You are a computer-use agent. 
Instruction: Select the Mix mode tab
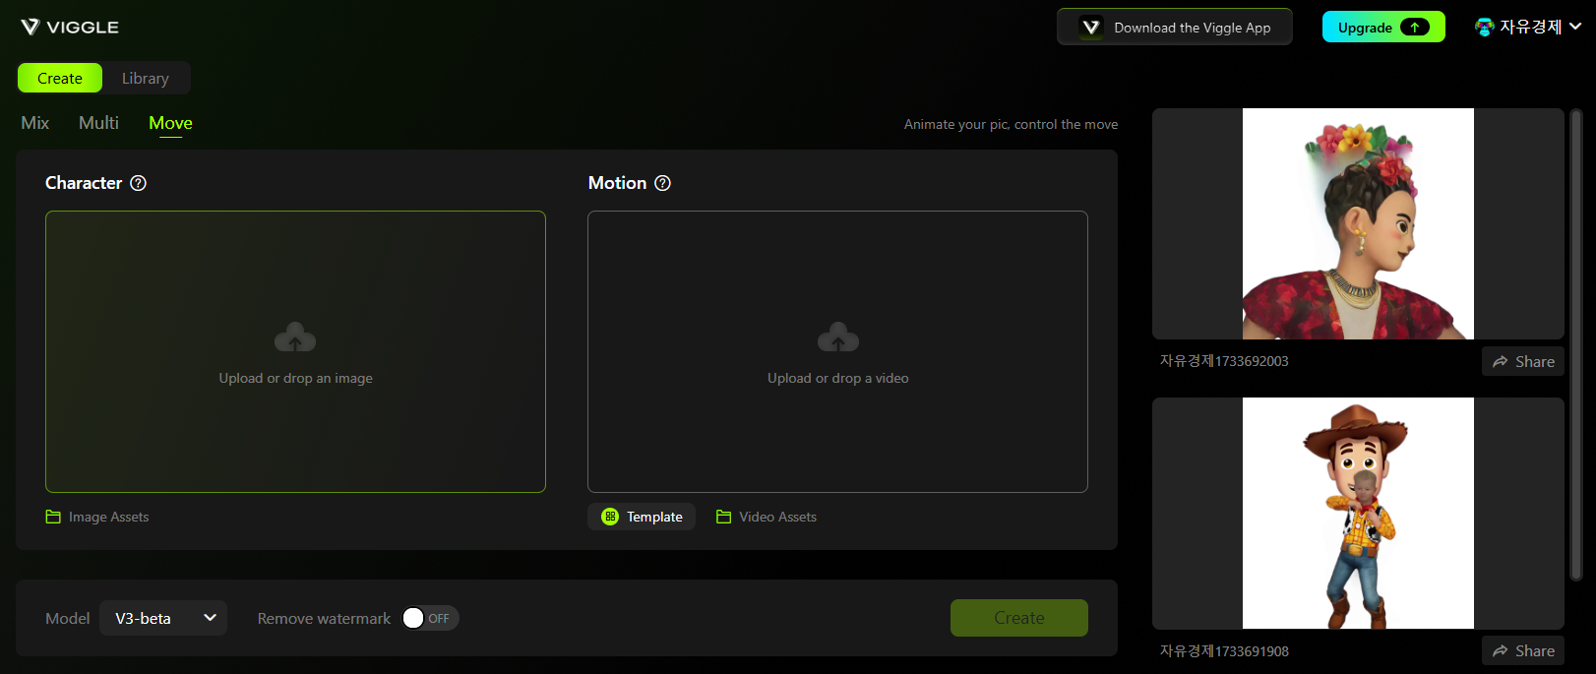click(35, 123)
